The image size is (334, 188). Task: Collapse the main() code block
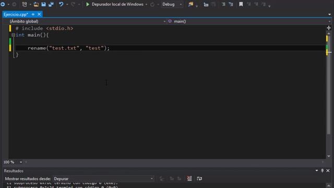point(13,35)
